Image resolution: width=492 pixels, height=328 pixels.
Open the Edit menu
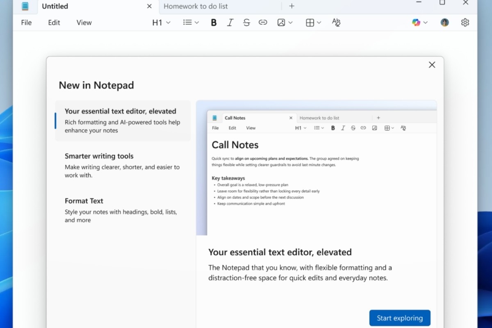pyautogui.click(x=54, y=23)
